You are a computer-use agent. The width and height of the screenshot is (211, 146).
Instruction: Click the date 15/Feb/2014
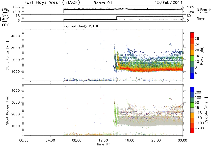pyautogui.click(x=169, y=2)
